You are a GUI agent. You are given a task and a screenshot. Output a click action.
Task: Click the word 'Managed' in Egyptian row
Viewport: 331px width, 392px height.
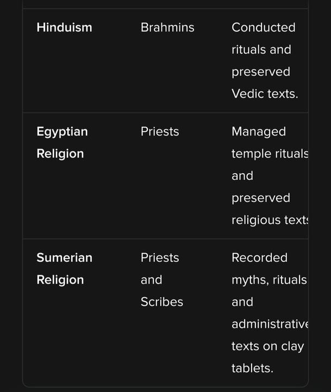tap(259, 132)
